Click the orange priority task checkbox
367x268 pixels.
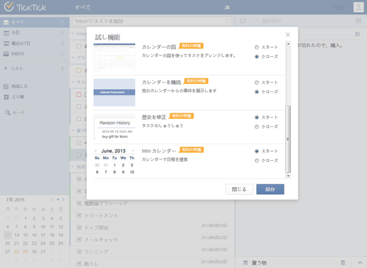click(x=79, y=71)
